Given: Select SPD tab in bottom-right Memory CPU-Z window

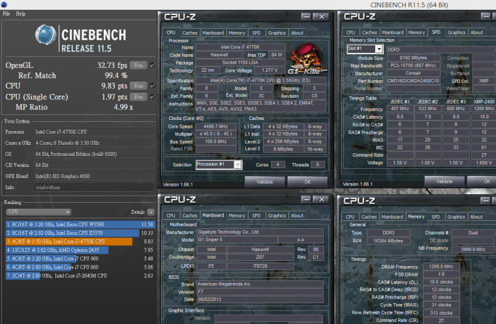Looking at the screenshot, I should [x=435, y=217].
